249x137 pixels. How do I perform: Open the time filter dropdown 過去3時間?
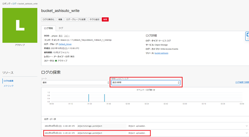click(146, 83)
